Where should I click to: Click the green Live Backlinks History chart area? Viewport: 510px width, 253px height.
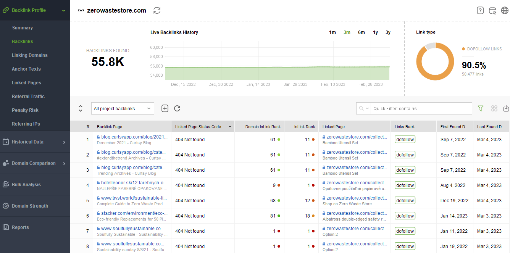[278, 73]
